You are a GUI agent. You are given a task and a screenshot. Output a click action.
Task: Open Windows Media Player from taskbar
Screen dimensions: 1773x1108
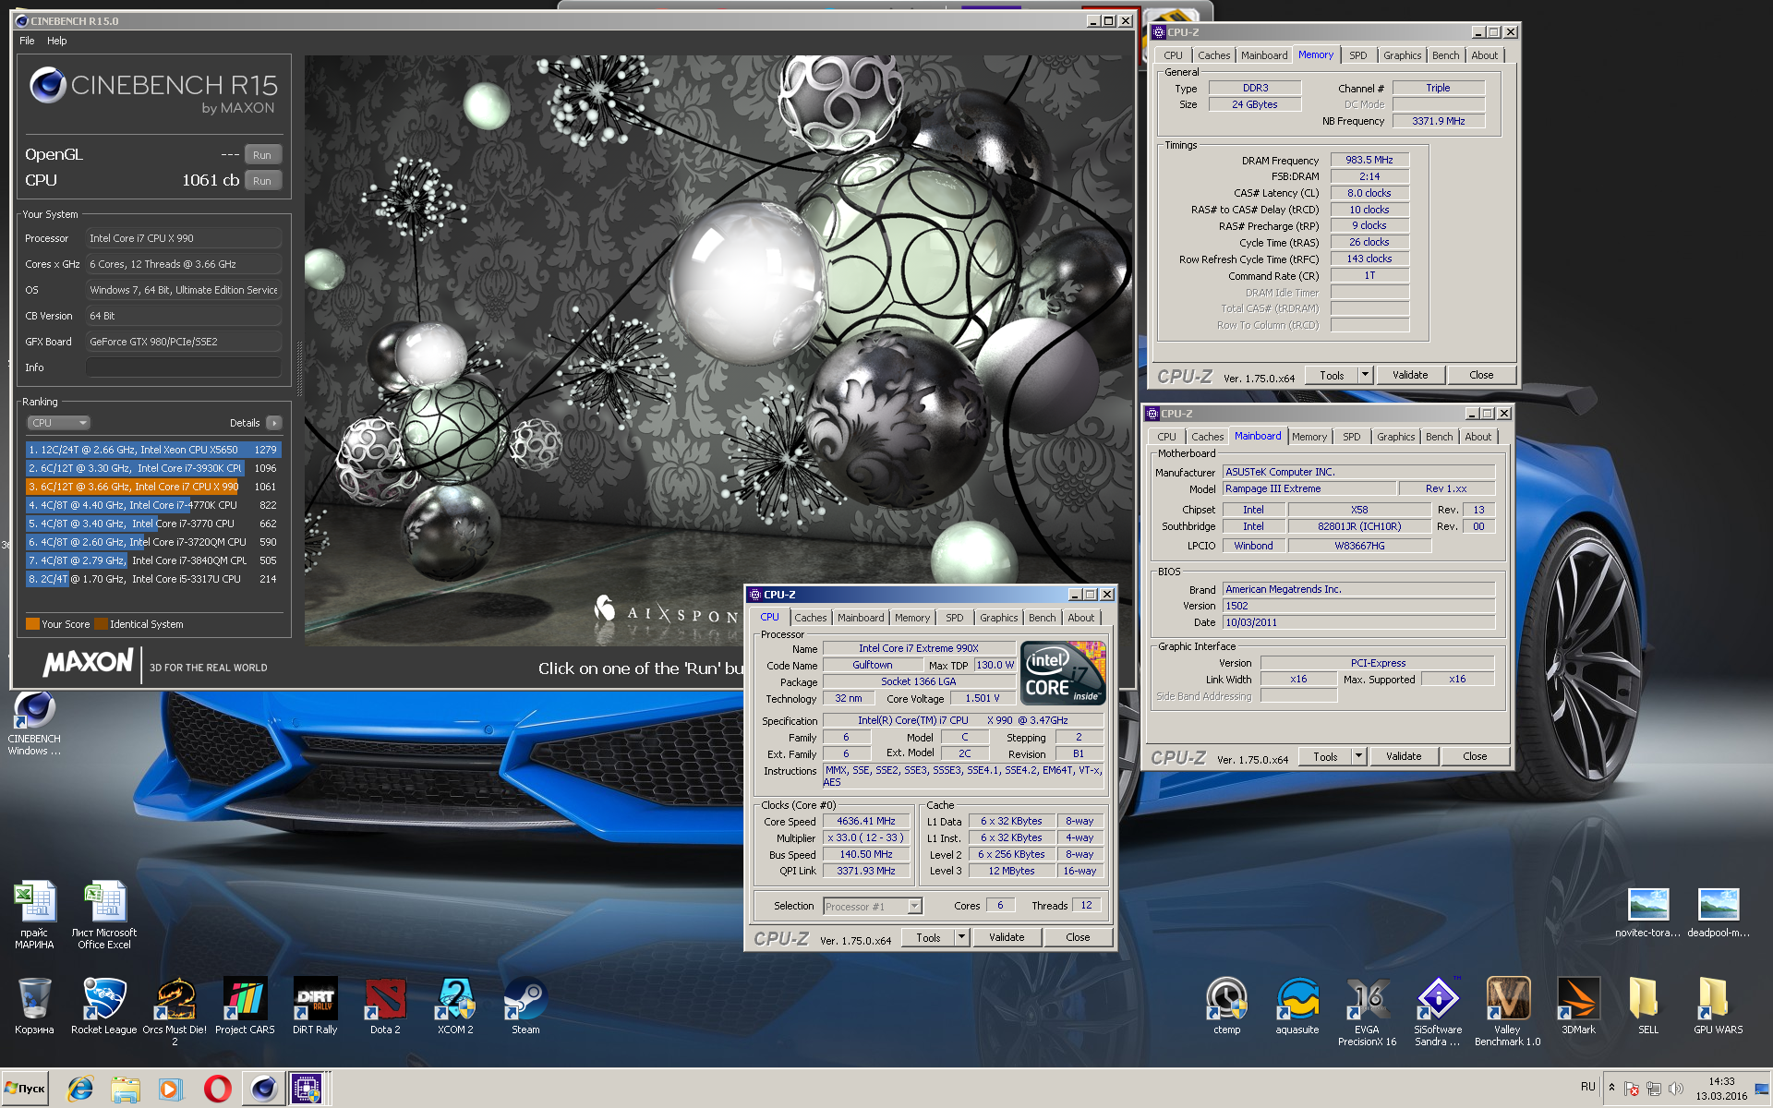pos(170,1089)
